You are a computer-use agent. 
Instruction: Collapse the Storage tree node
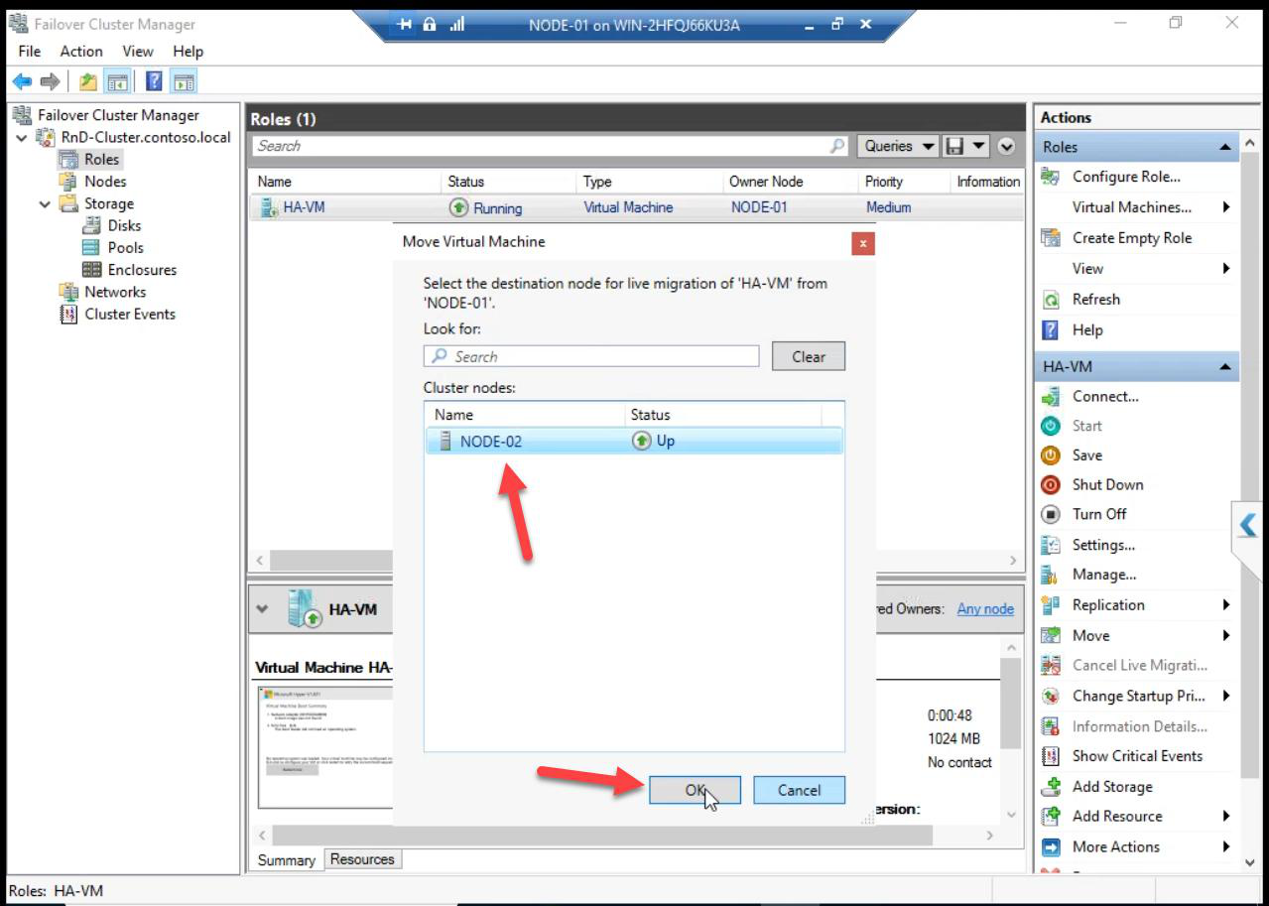click(x=46, y=203)
